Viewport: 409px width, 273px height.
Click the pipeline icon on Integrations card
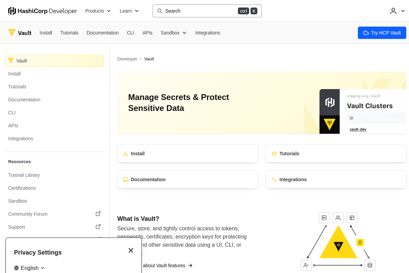click(274, 179)
